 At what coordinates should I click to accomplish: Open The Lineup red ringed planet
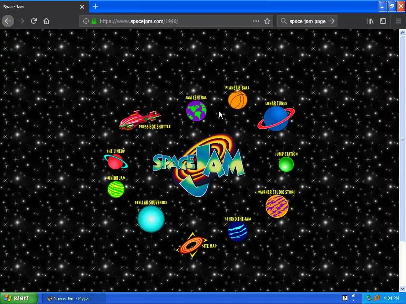115,161
